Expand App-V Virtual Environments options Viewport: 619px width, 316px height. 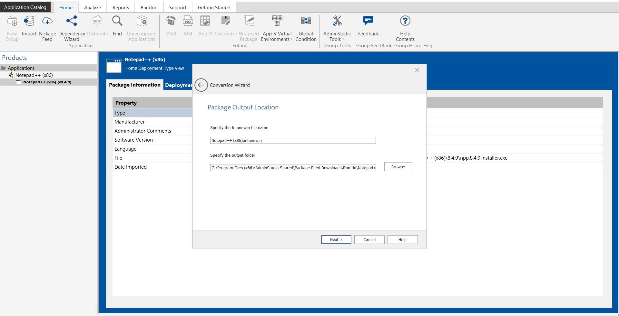[277, 29]
